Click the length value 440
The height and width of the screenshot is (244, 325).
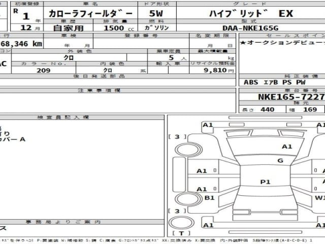pos(268,109)
